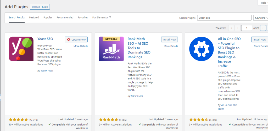Click the 2+ Million Active Installations text
The height and width of the screenshot is (131, 268).
click(x=115, y=125)
